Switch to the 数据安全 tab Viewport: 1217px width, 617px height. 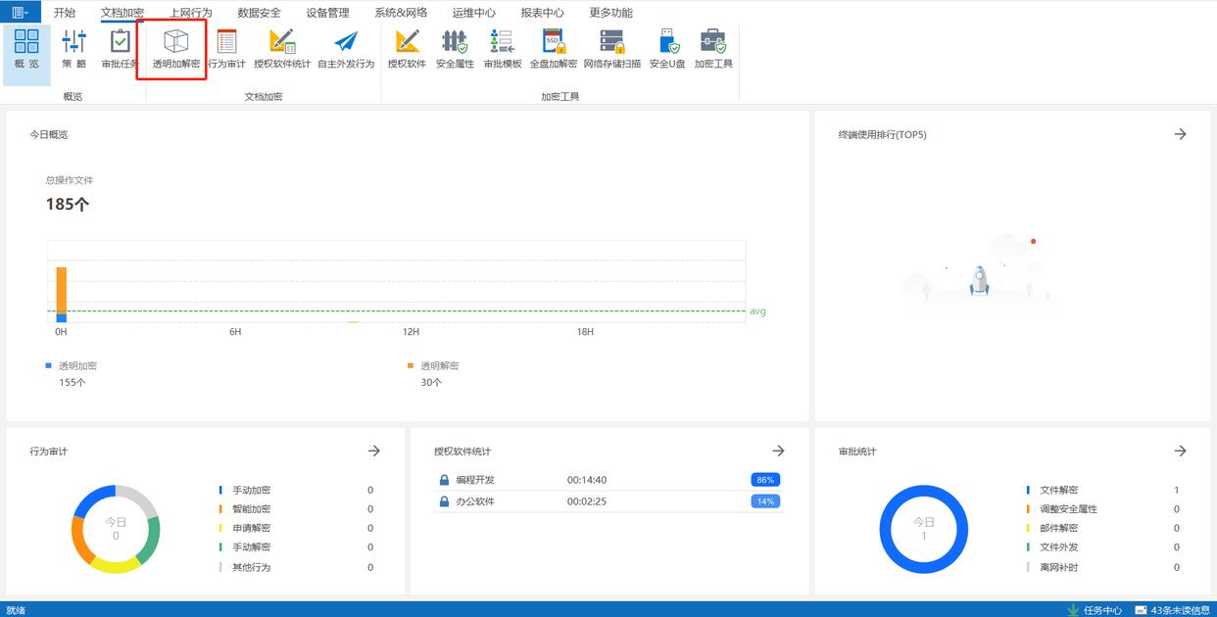[259, 13]
